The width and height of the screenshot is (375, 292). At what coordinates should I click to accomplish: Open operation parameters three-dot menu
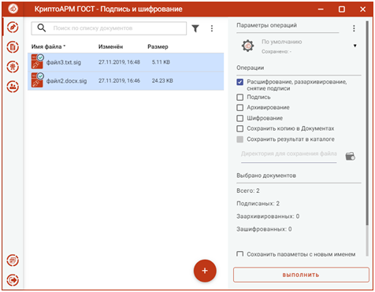tap(354, 28)
